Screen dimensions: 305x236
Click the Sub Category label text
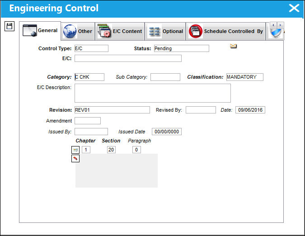coord(131,77)
